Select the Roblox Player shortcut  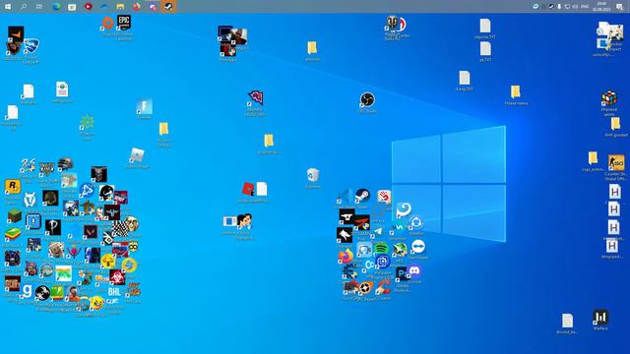[x=137, y=155]
